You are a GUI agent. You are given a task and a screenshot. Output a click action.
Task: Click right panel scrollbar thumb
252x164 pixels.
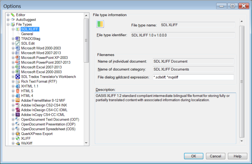point(242,82)
